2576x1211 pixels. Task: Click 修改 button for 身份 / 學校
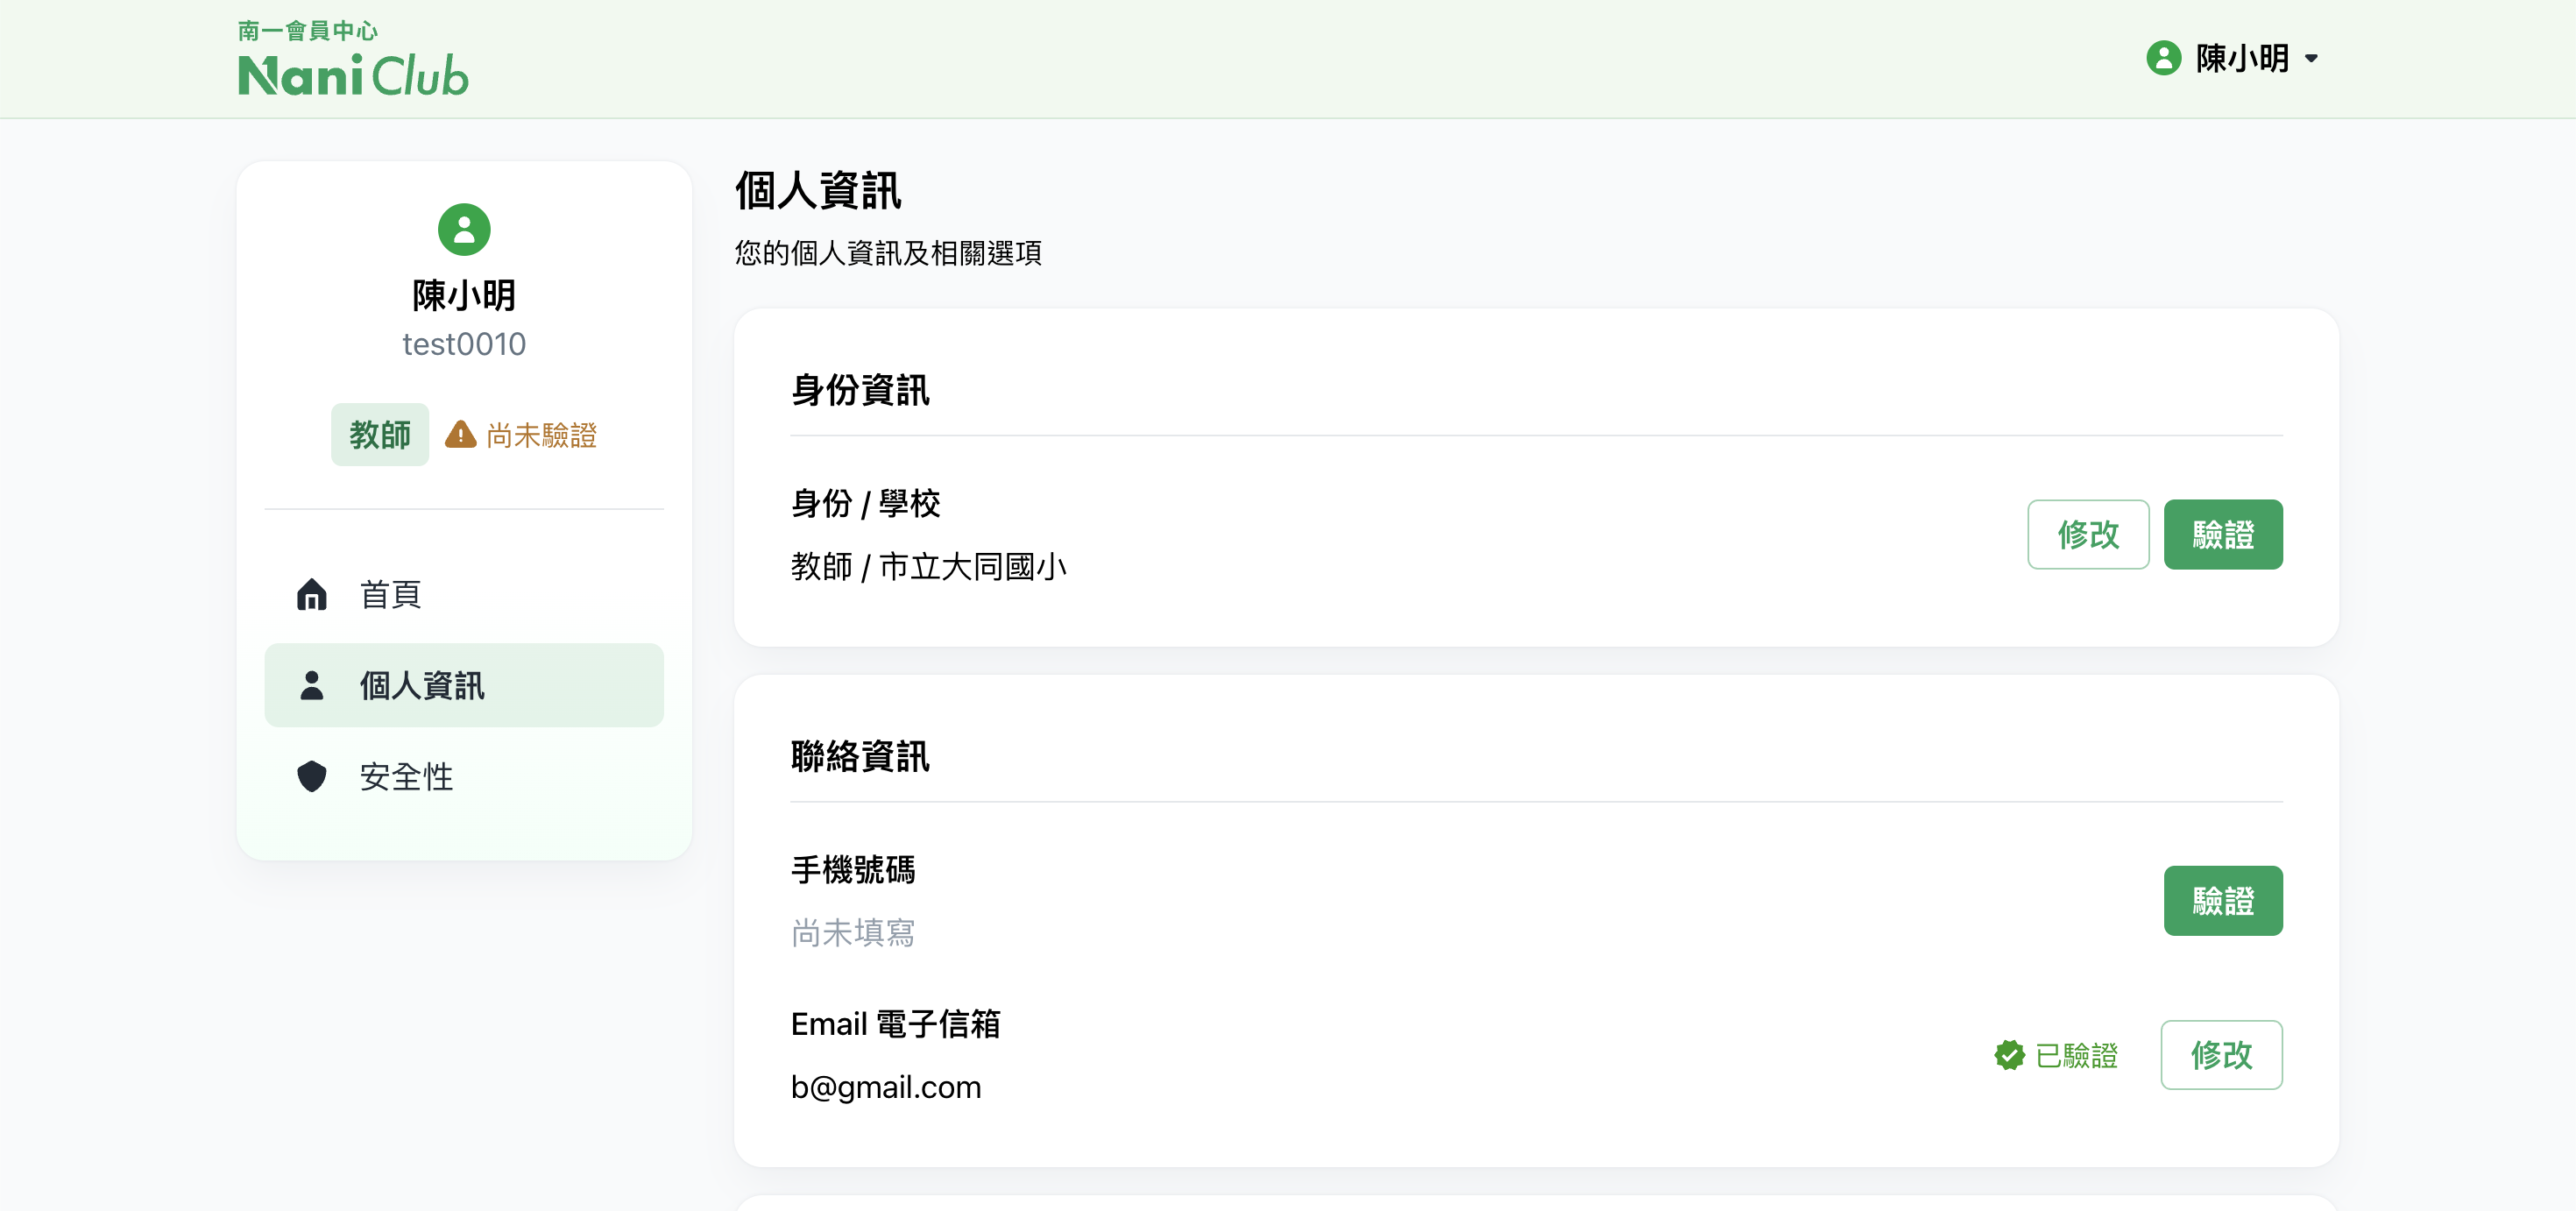pyautogui.click(x=2088, y=534)
